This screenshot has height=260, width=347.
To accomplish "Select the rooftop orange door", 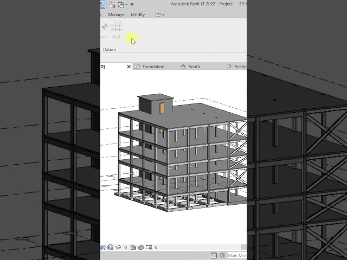I will (x=162, y=108).
